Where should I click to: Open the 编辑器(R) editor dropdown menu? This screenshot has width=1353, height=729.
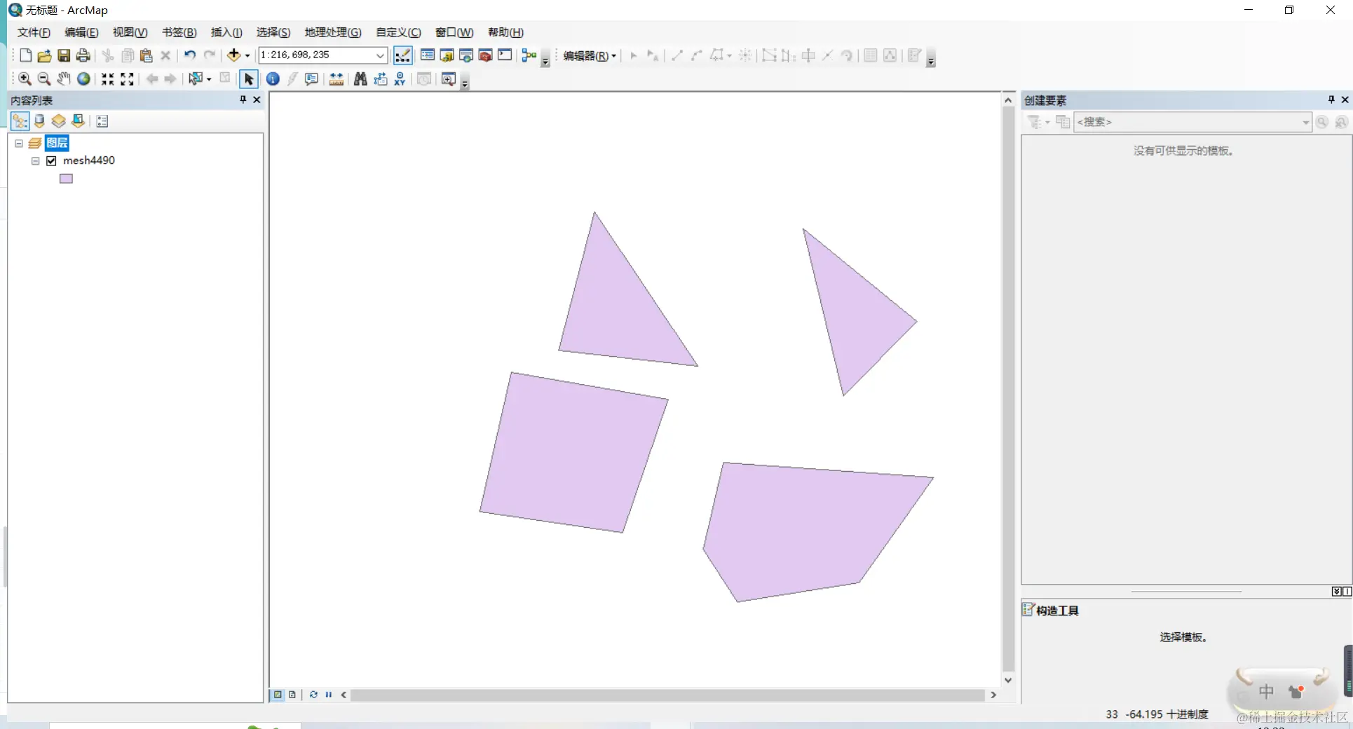click(x=590, y=55)
